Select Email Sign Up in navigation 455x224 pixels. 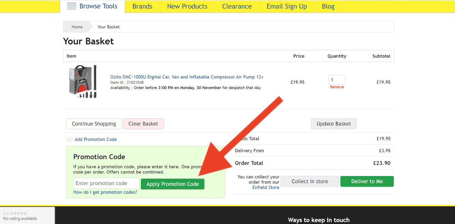point(287,6)
